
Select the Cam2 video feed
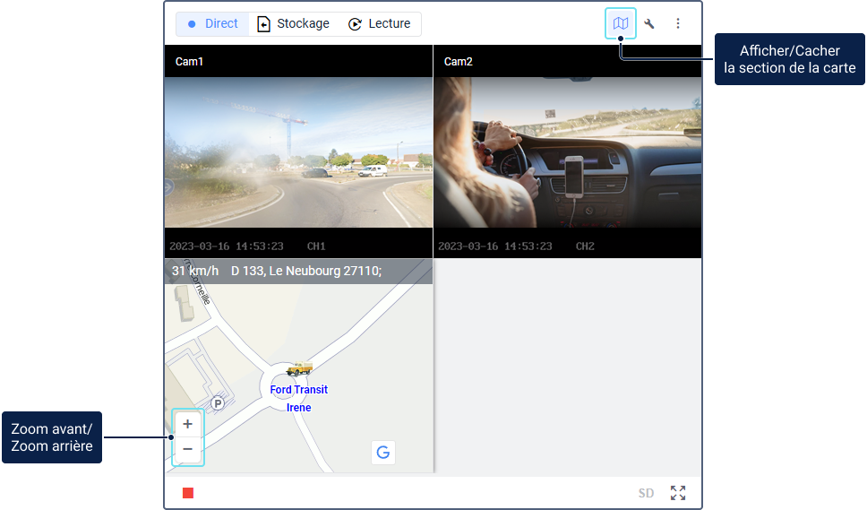point(568,152)
